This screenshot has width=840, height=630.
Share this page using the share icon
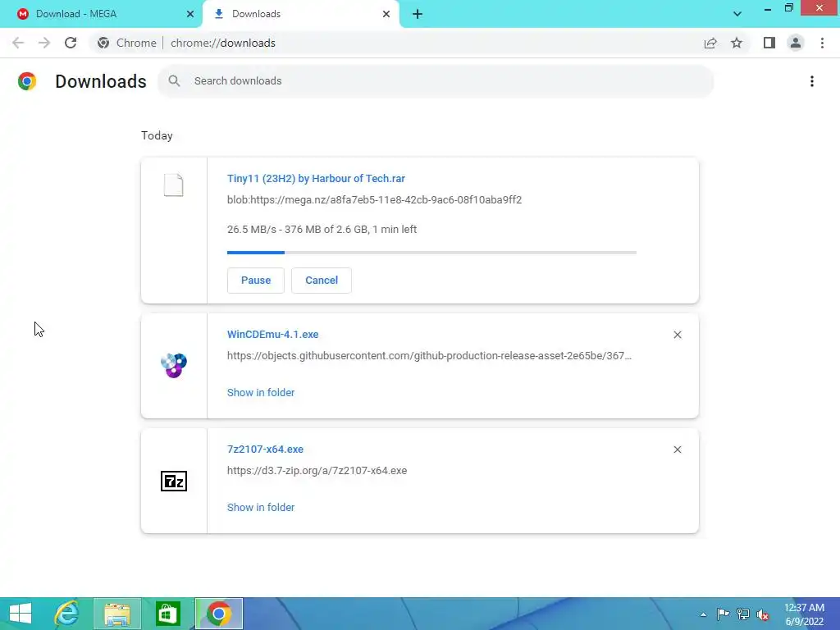(x=710, y=43)
